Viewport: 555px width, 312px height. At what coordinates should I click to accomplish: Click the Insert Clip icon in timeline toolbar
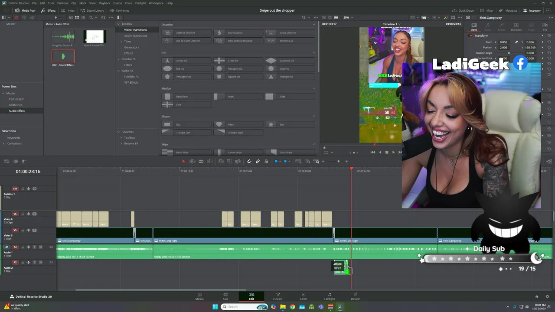pos(221,161)
